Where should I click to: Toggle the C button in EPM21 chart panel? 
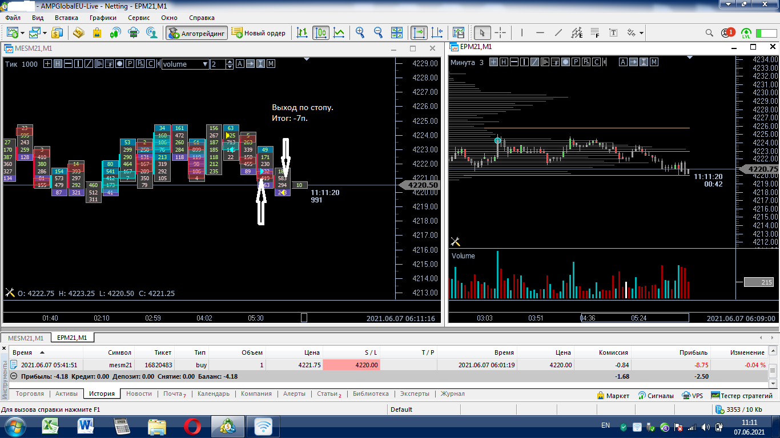(x=596, y=62)
